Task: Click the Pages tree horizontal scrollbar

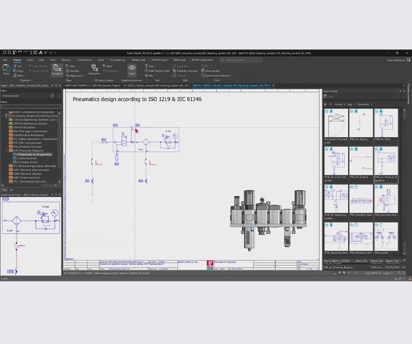Action: [x=30, y=185]
